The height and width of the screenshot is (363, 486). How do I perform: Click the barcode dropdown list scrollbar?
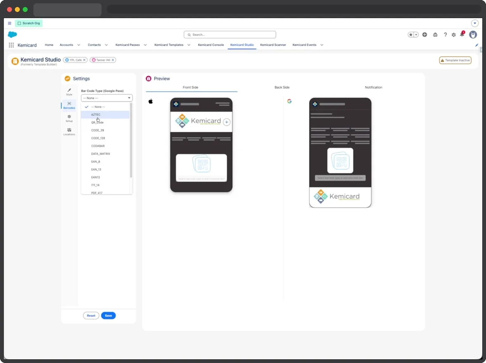click(131, 141)
